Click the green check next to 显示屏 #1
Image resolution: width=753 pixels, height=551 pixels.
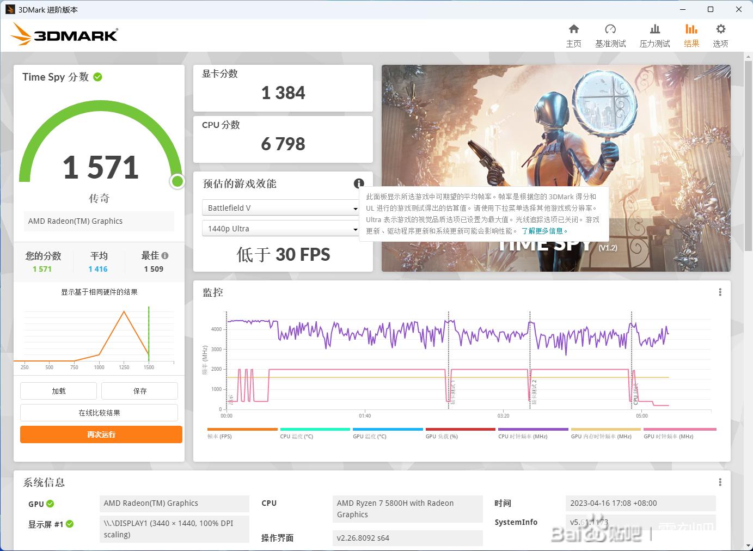(70, 524)
